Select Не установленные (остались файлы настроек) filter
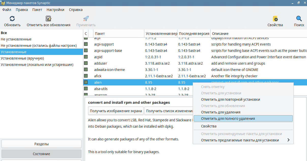Image resolution: width=307 pixels, height=161 pixels. coord(41,46)
